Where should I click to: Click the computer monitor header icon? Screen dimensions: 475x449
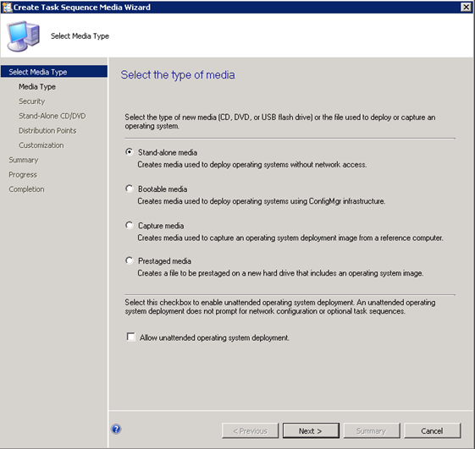tap(24, 36)
